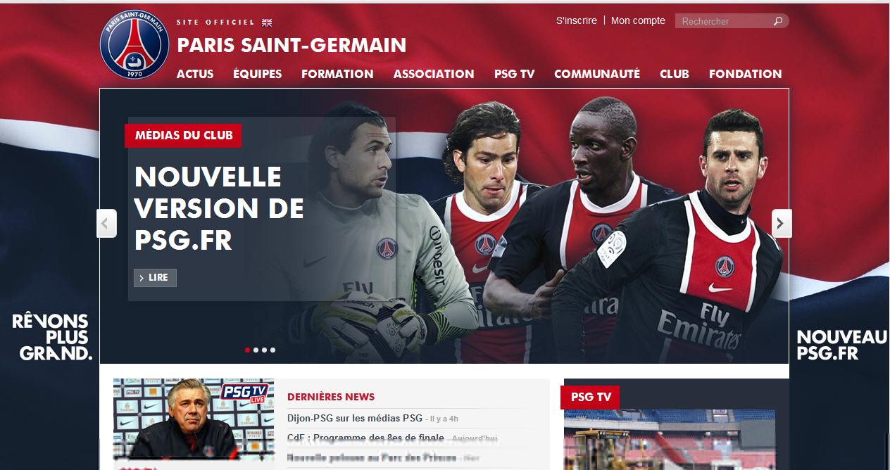Advance carousel with right arrow
This screenshot has width=890, height=470.
point(782,224)
